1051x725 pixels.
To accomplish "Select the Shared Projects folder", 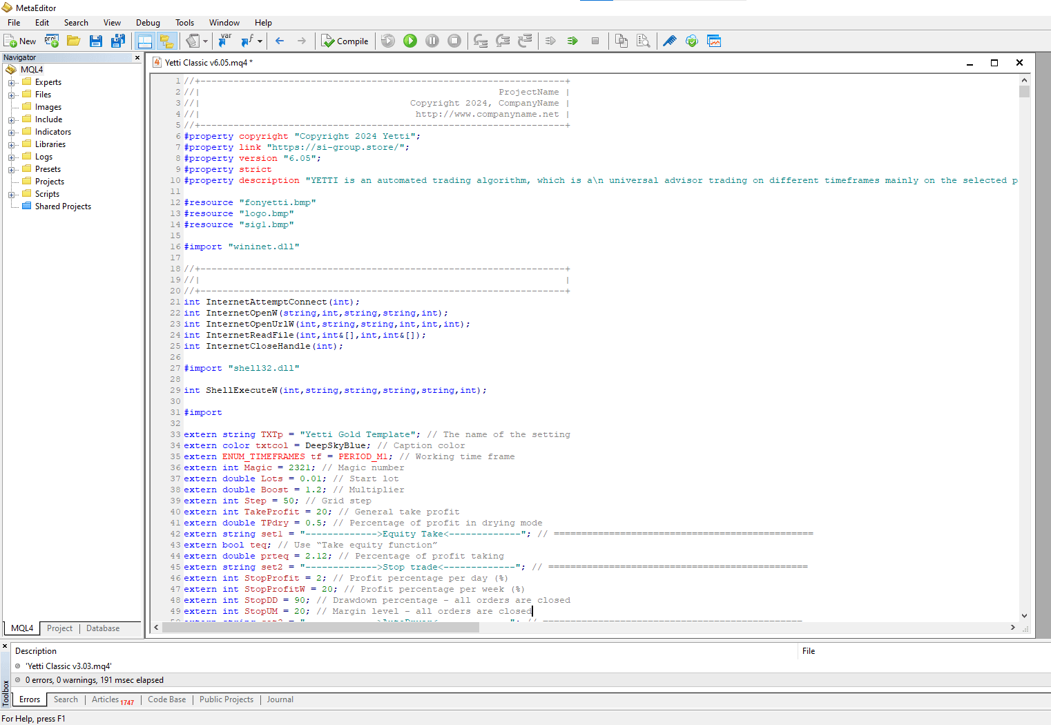I will (63, 206).
